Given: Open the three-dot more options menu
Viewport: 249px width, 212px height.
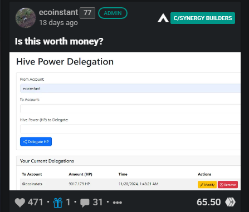Looking at the screenshot, I should (118, 203).
